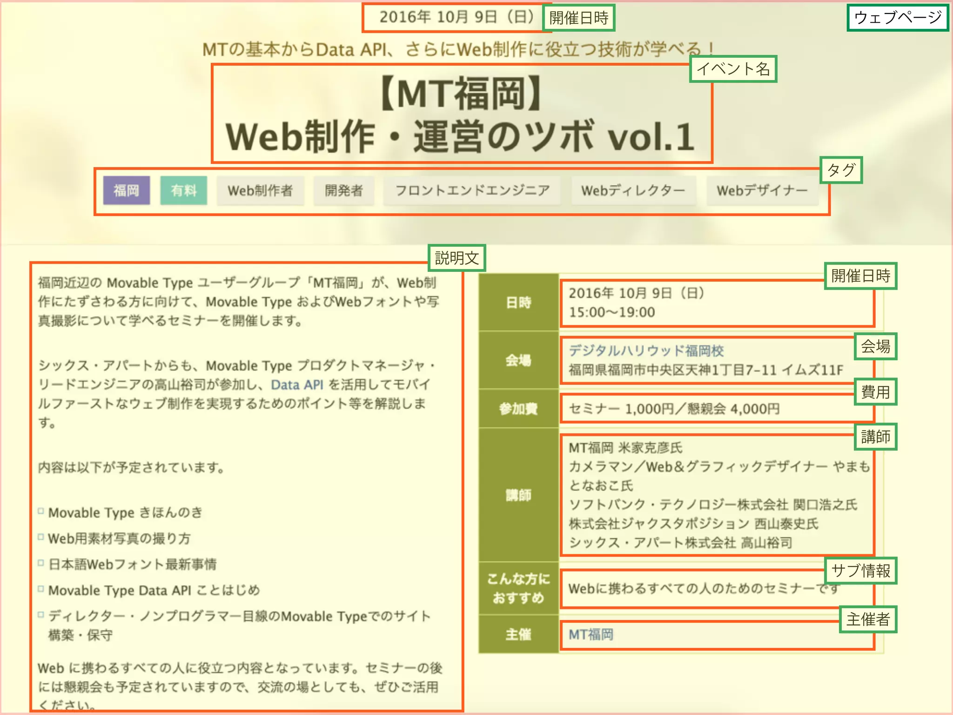
Task: Click the 福岡 tag
Action: [126, 190]
